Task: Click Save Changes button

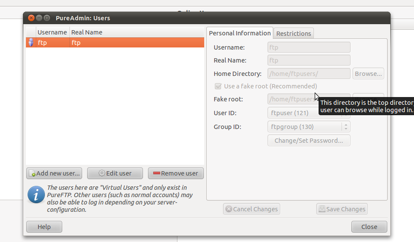Action: 342,209
